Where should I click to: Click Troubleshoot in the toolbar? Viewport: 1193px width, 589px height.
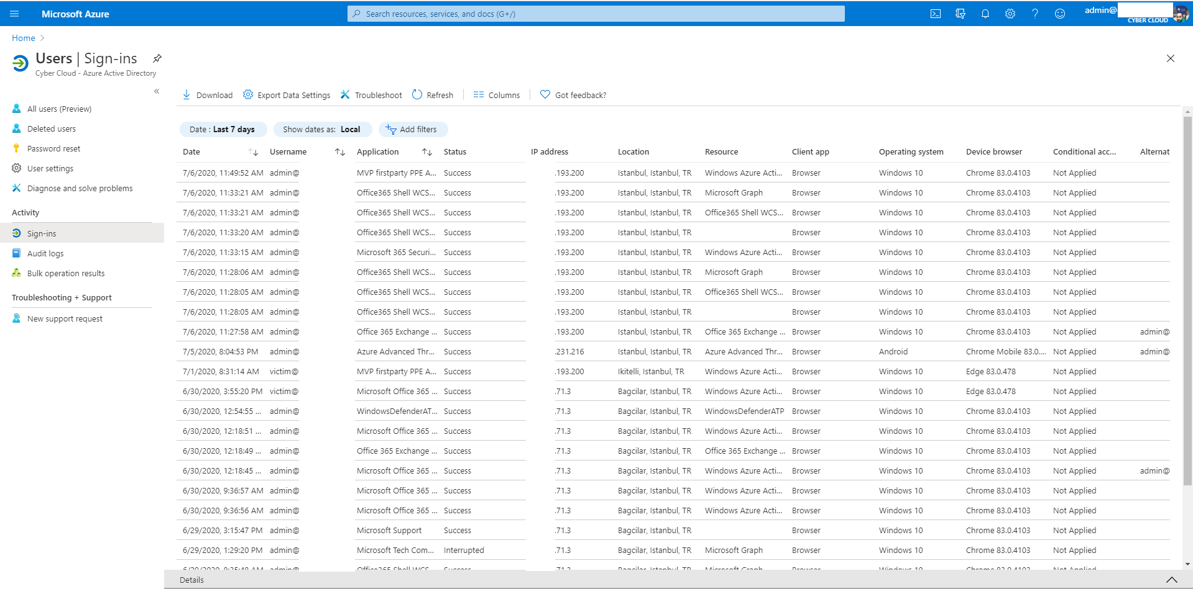click(x=371, y=95)
